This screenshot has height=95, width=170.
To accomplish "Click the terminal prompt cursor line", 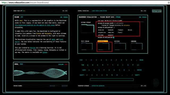I will click(106, 37).
